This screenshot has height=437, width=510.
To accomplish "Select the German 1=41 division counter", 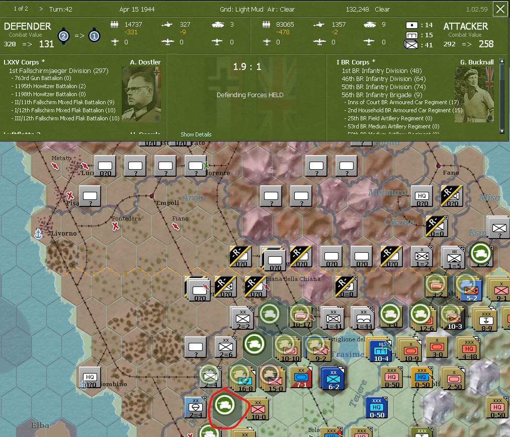I will coord(332,318).
